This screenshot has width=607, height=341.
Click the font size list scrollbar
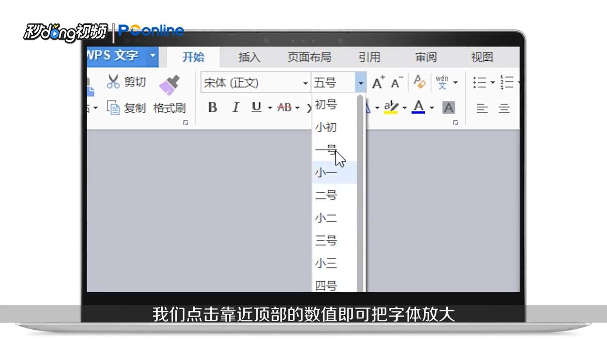click(360, 193)
